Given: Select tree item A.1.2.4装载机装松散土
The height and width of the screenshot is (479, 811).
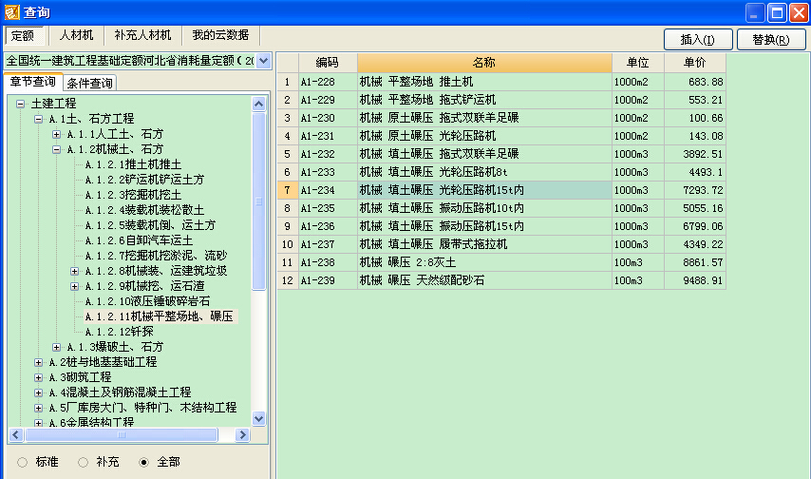Looking at the screenshot, I should [x=144, y=210].
